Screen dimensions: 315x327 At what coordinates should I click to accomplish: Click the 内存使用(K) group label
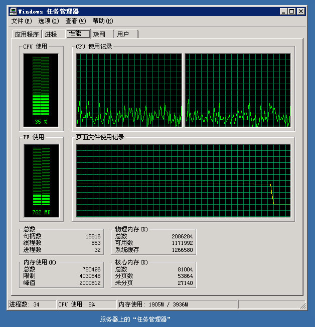pos(40,262)
